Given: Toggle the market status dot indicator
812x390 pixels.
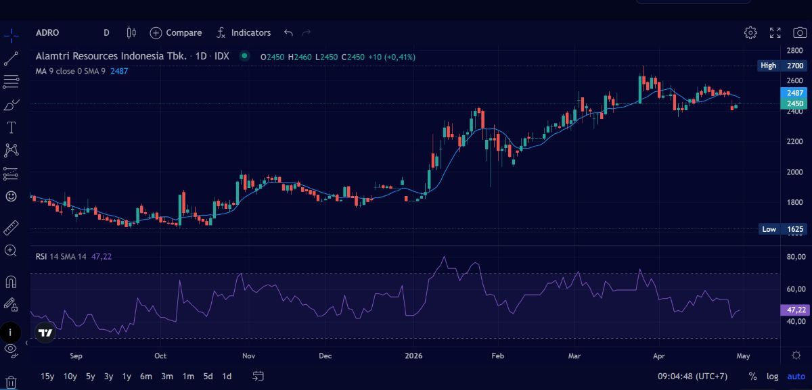Looking at the screenshot, I should pyautogui.click(x=244, y=56).
